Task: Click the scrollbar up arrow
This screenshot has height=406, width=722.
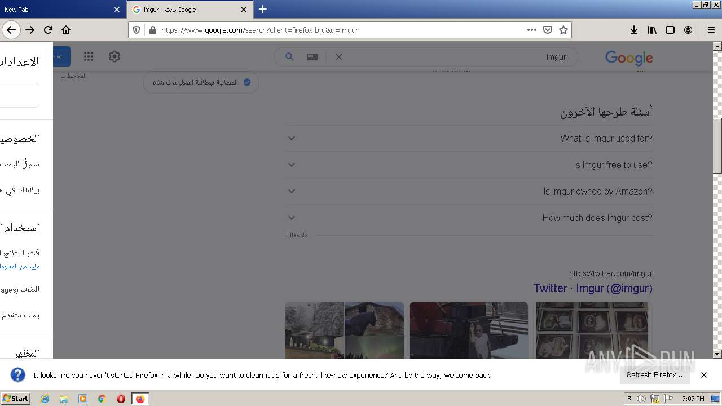Action: pos(717,46)
